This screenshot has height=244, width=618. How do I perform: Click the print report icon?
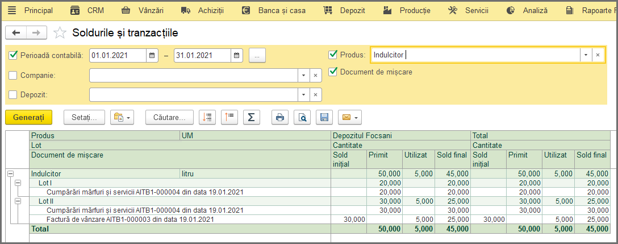tap(280, 117)
